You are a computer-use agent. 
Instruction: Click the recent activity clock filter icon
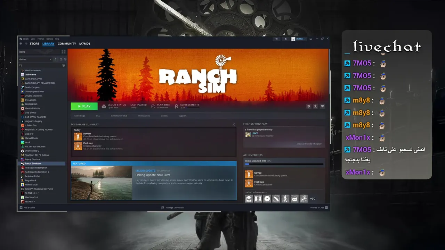pyautogui.click(x=61, y=59)
